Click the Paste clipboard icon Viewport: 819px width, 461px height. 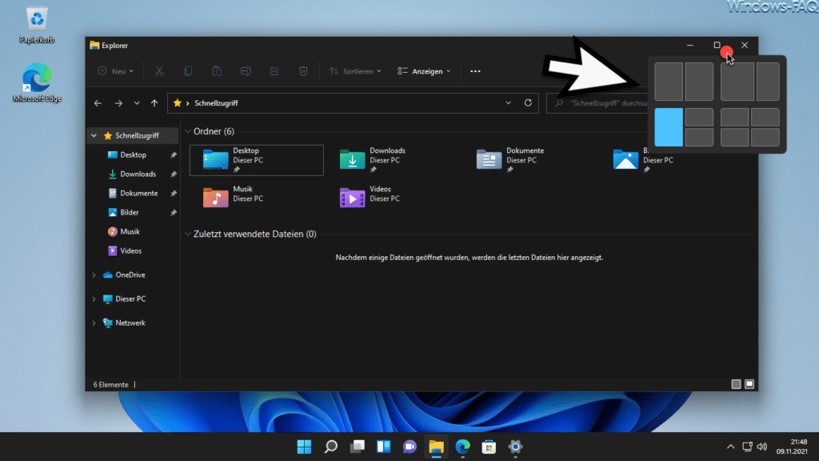point(217,71)
